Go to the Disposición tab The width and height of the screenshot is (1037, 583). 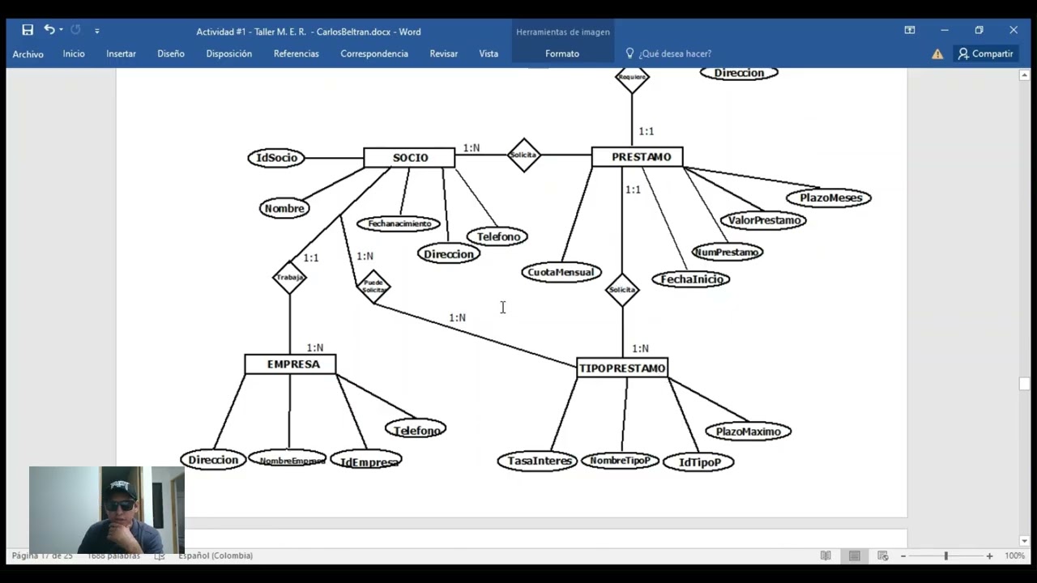click(x=228, y=53)
